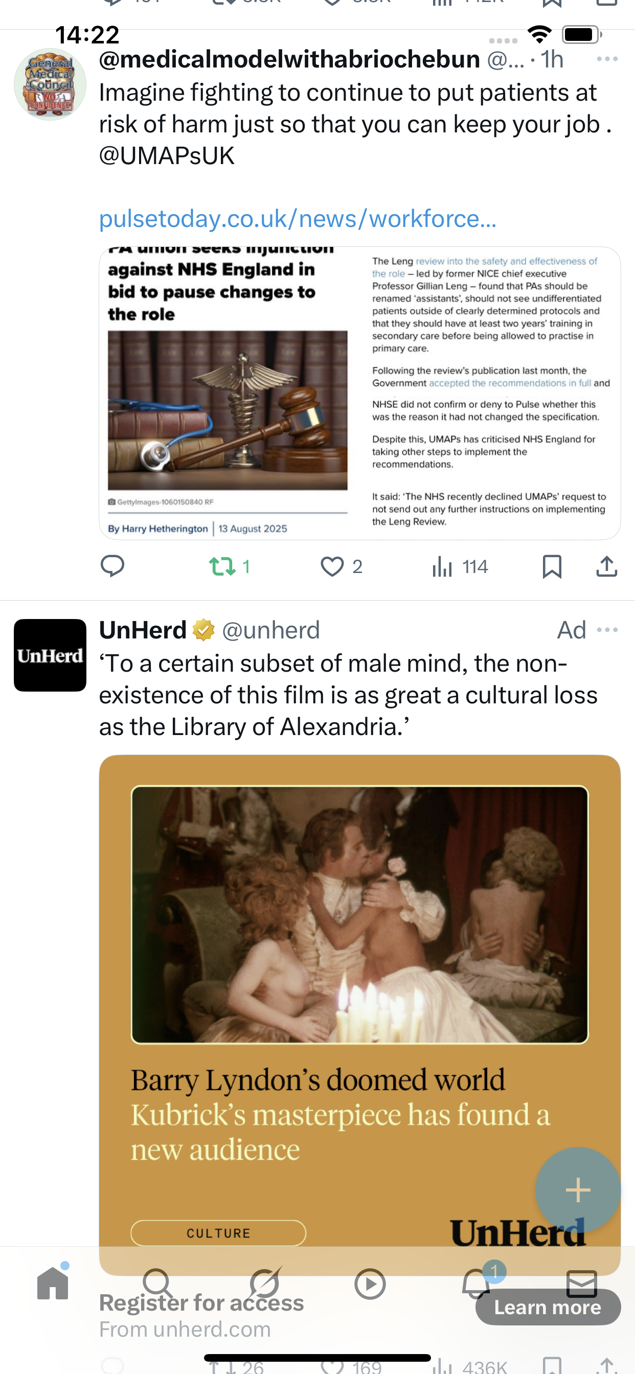Open the pulsetoday.co.uk article link
Viewport: 635px width, 1374px height.
point(298,219)
